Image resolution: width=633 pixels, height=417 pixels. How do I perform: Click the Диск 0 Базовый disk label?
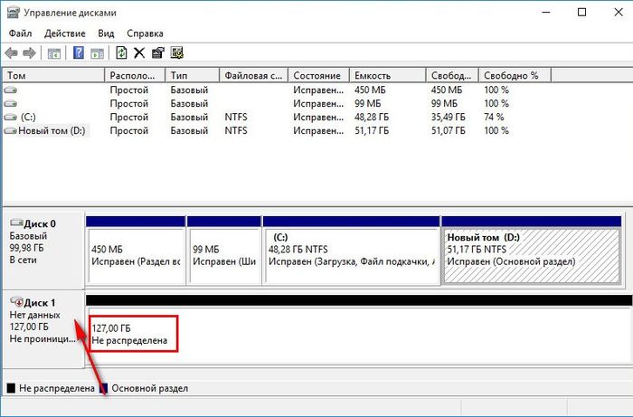point(43,250)
